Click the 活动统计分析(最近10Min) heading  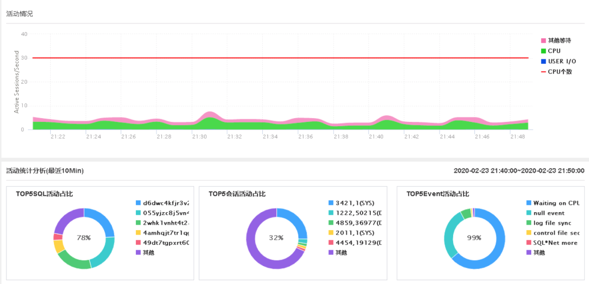(45, 171)
